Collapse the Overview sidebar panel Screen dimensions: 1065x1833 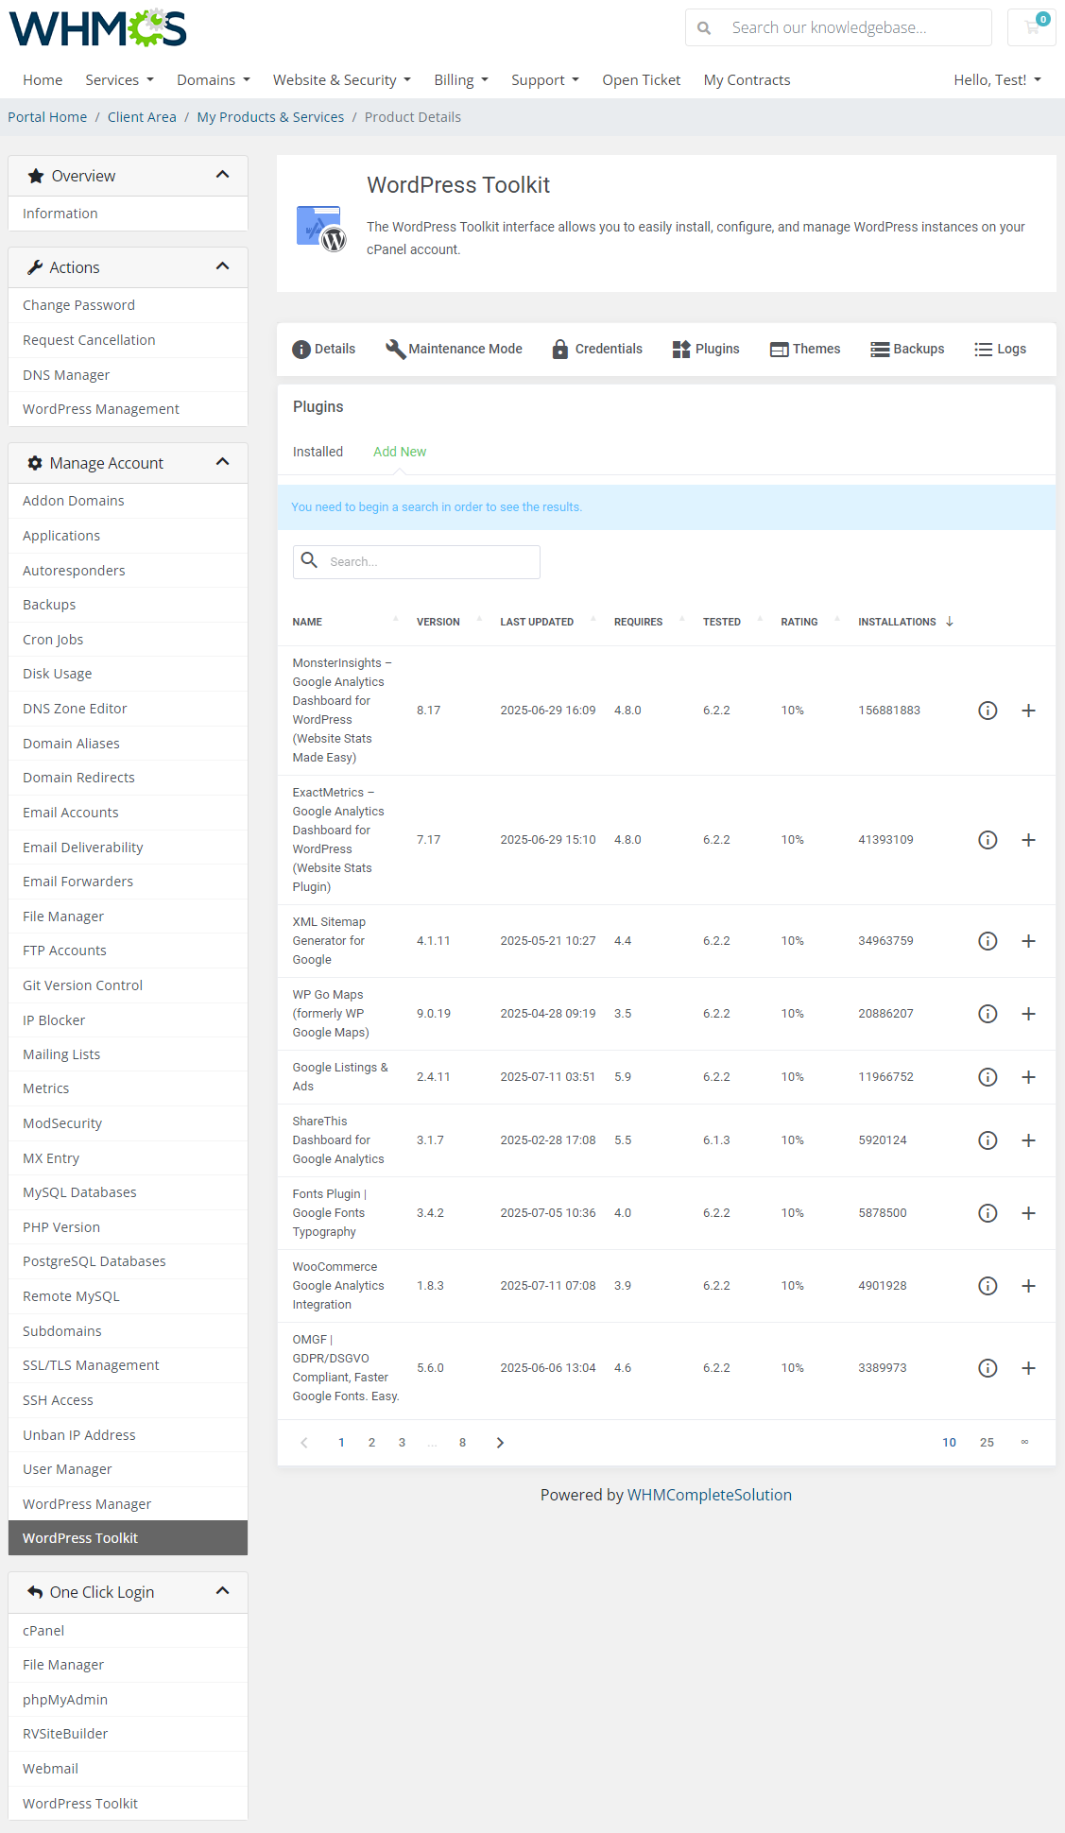[223, 175]
